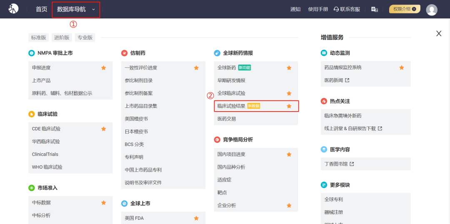450x224 pixels.
Task: Click the 全球上市 globe icon
Action: click(x=124, y=204)
